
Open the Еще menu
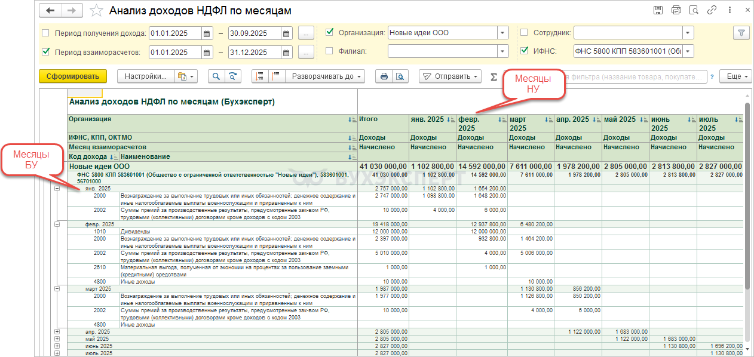pos(735,76)
